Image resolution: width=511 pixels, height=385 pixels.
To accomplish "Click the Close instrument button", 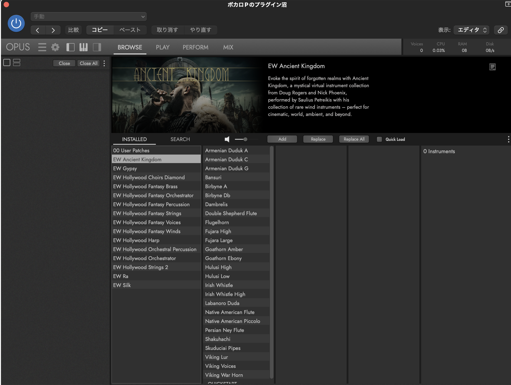I will 64,63.
